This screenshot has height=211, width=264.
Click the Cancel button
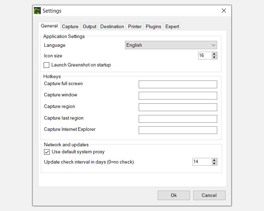pyautogui.click(x=209, y=195)
